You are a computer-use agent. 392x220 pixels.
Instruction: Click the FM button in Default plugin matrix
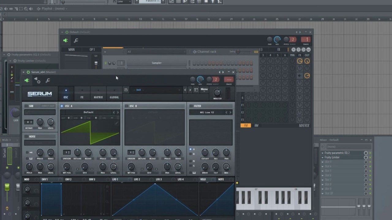click(246, 125)
